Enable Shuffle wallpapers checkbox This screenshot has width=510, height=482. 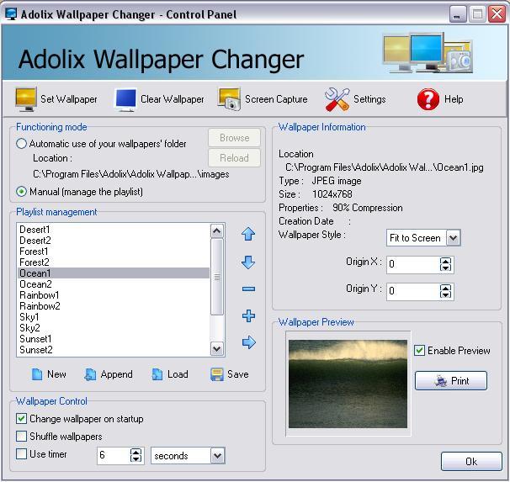point(22,437)
